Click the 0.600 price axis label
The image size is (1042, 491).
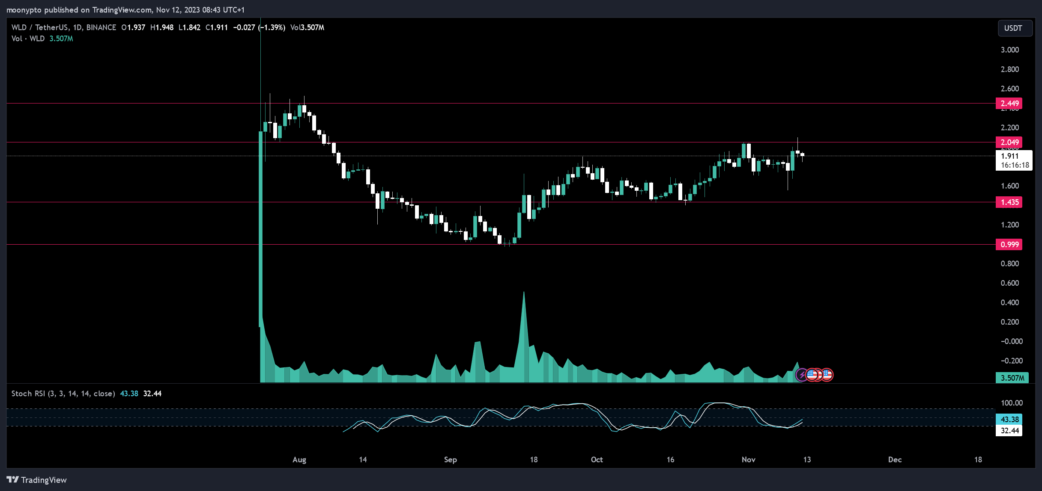(x=1009, y=283)
